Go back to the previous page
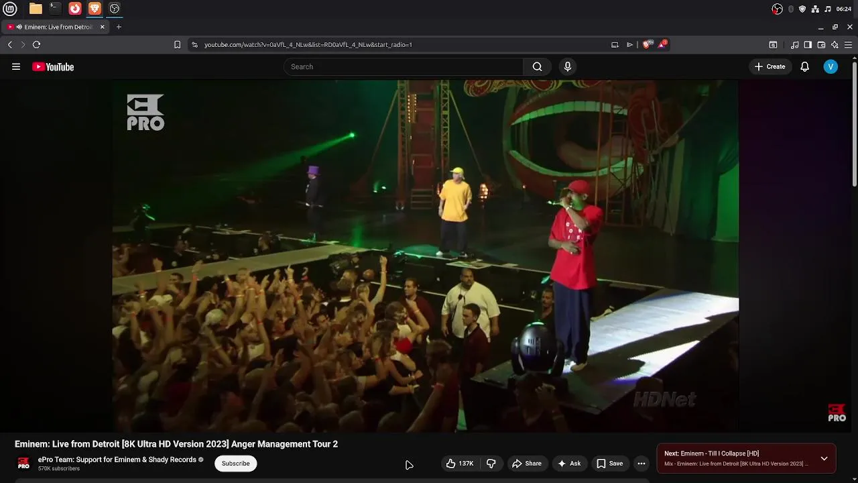 point(10,44)
